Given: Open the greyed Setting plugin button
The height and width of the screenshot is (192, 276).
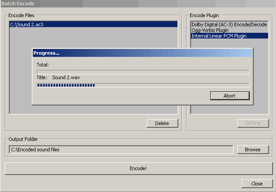Looking at the screenshot, I should (253, 123).
